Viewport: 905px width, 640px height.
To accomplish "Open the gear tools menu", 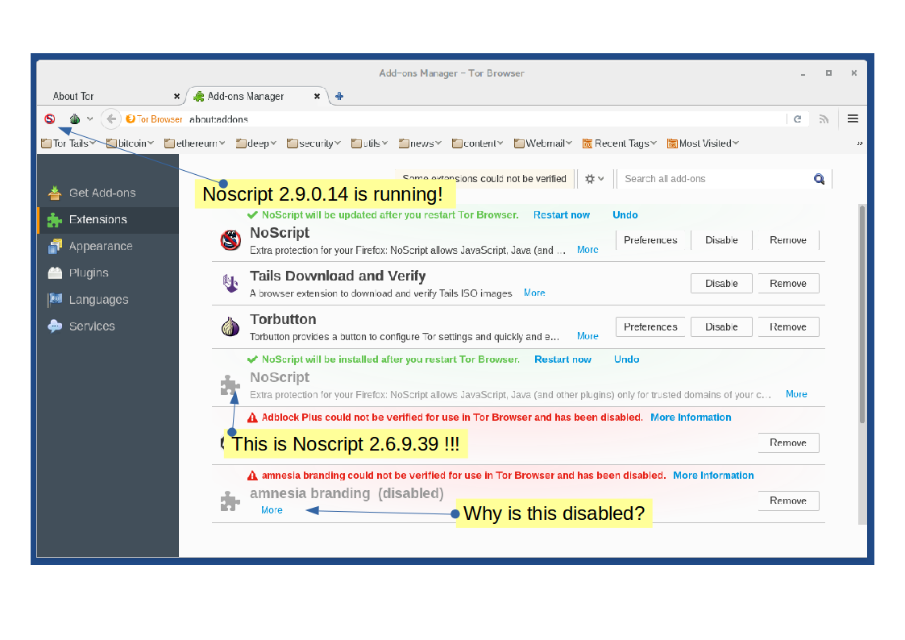I will click(594, 179).
